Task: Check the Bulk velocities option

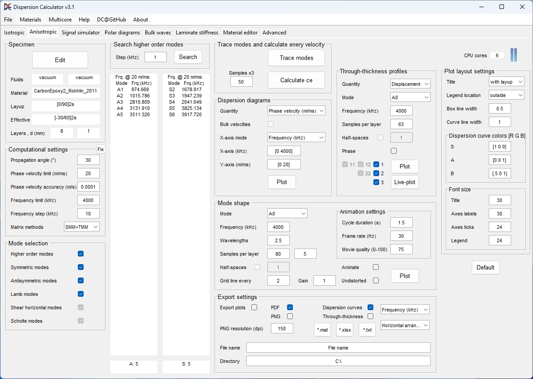Action: pos(271,124)
